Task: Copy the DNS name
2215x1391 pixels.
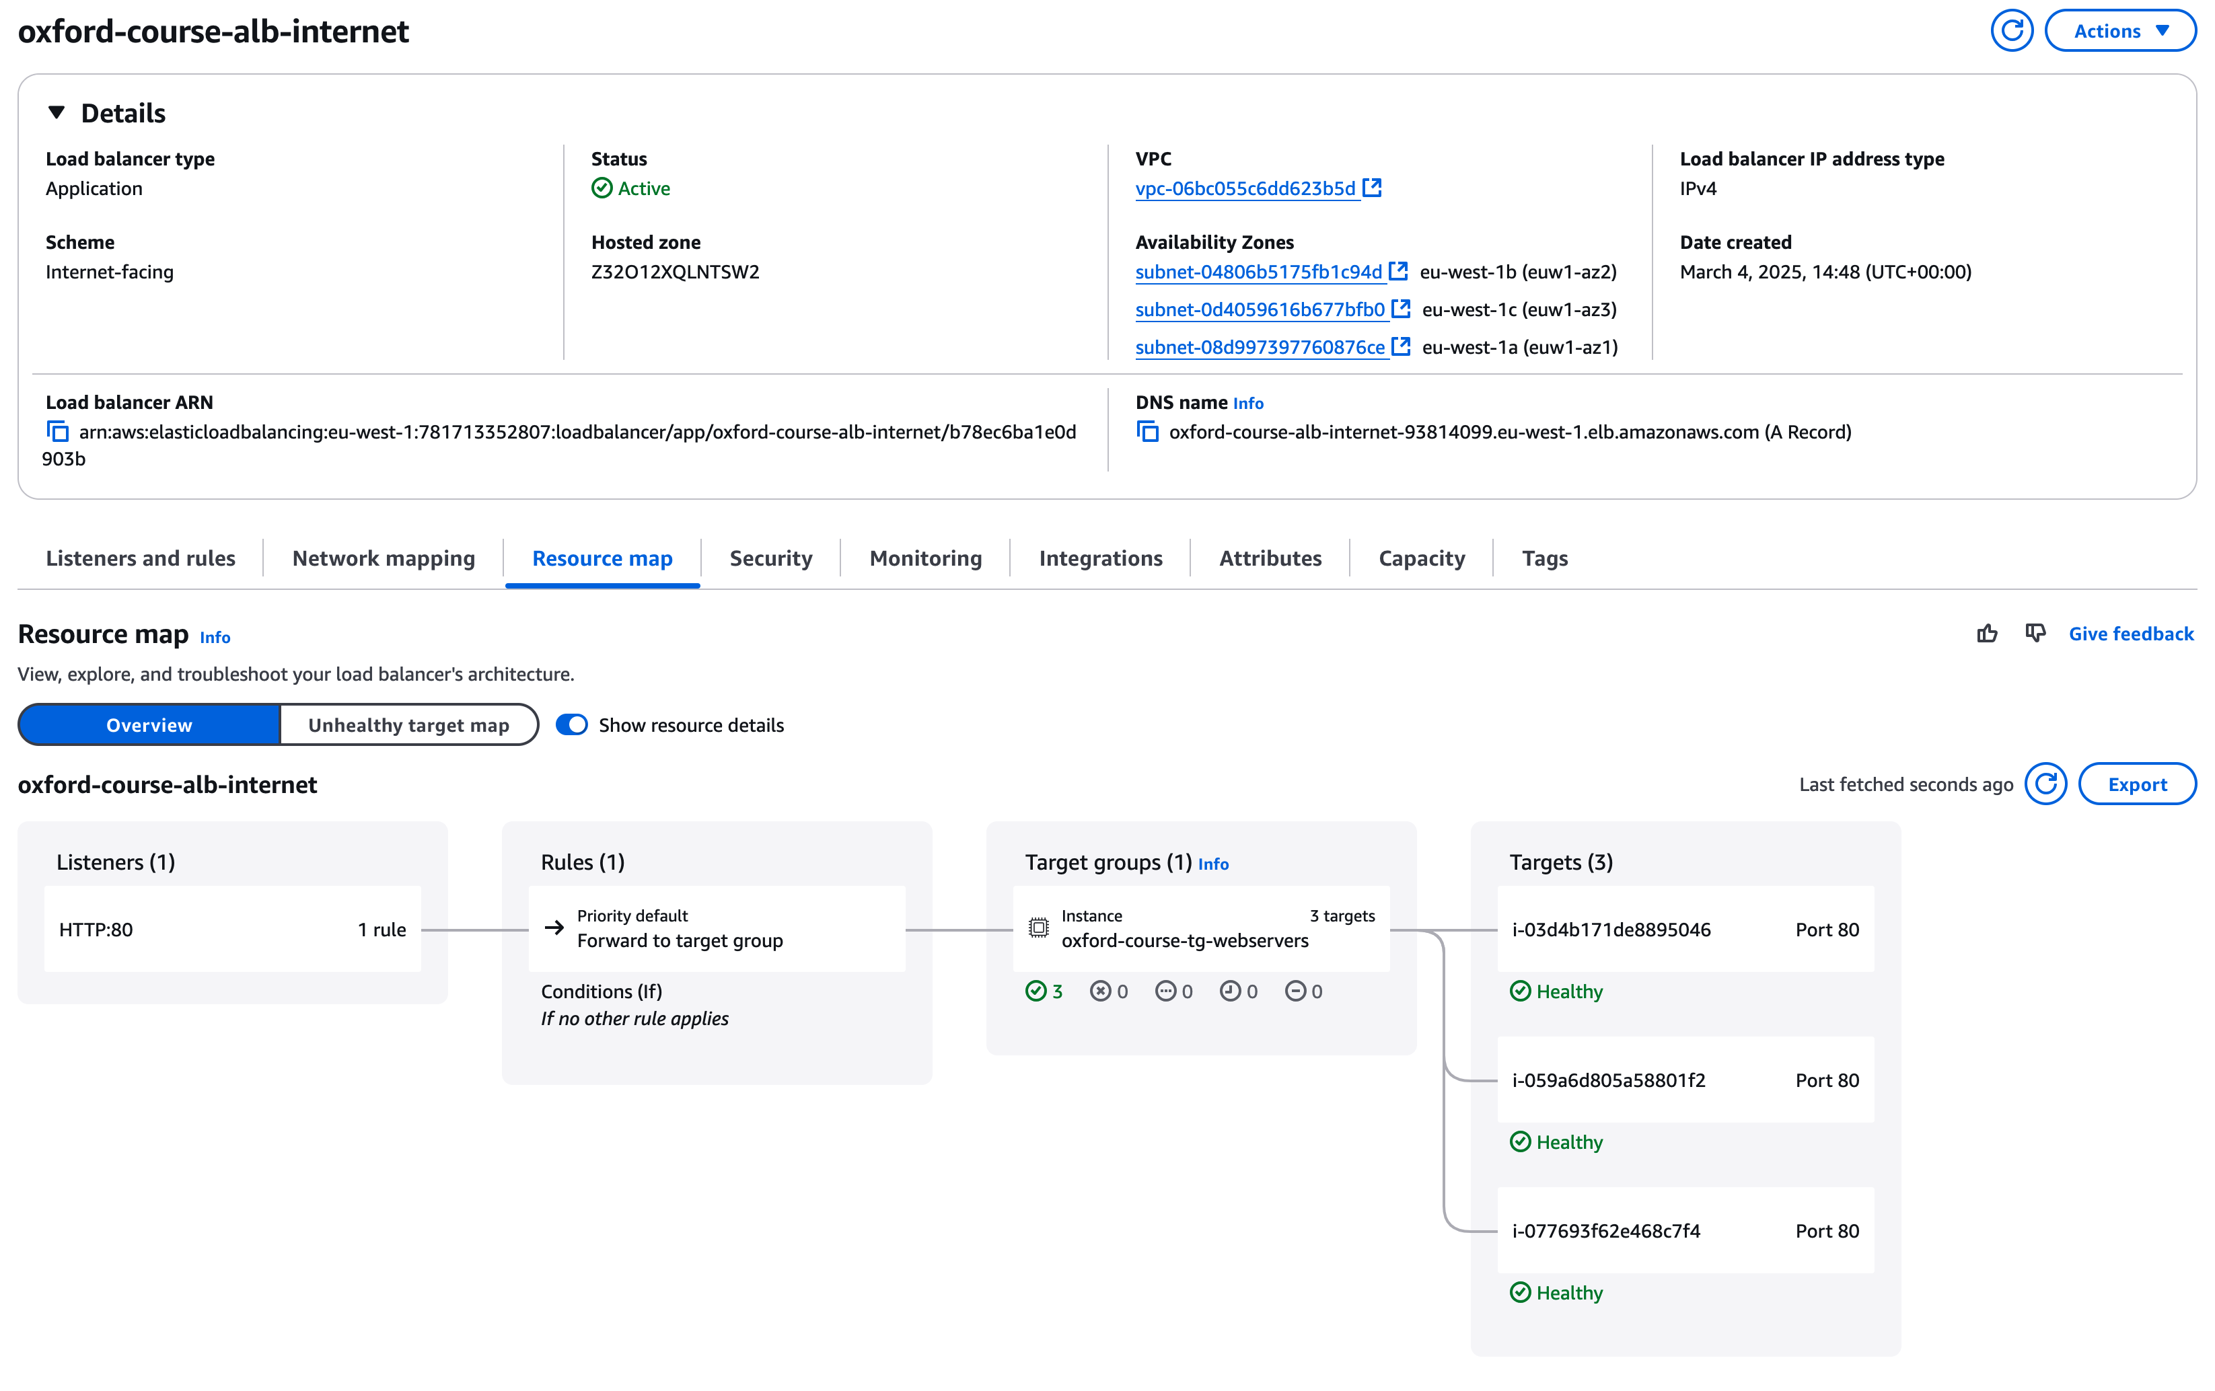Action: pyautogui.click(x=1147, y=432)
